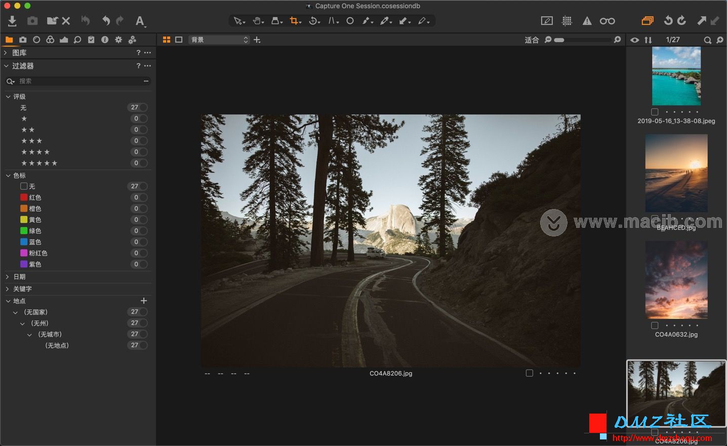Click the move-to-folder icon

[x=52, y=21]
